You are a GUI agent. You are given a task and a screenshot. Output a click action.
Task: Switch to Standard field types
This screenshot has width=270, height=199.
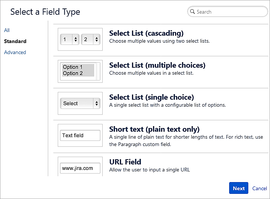[x=15, y=41]
